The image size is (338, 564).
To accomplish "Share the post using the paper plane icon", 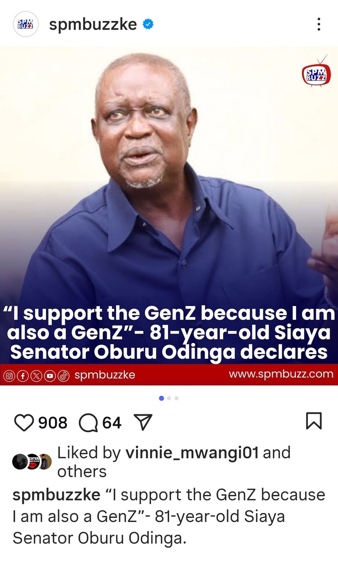I will coord(143,422).
